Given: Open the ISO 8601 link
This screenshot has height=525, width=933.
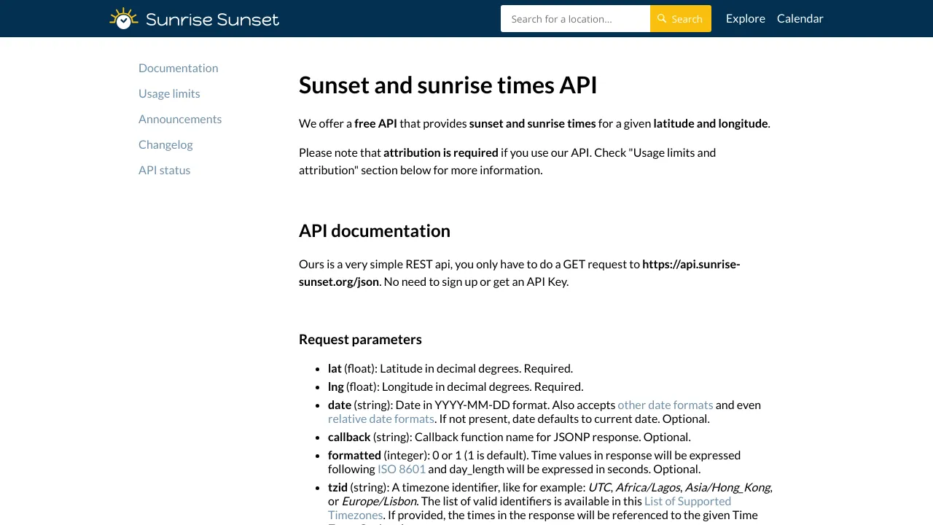Looking at the screenshot, I should click(402, 469).
